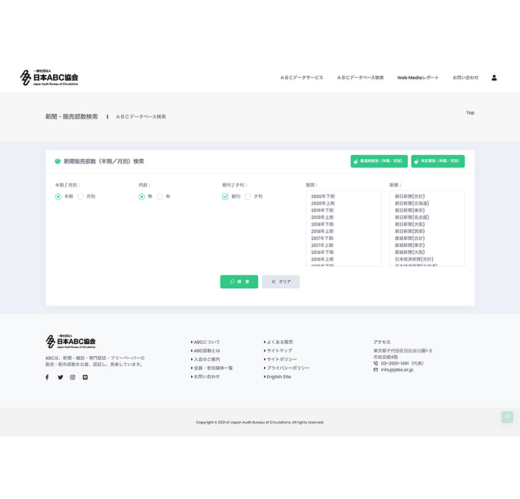Select 2016年下期 in the period list

[x=343, y=252]
